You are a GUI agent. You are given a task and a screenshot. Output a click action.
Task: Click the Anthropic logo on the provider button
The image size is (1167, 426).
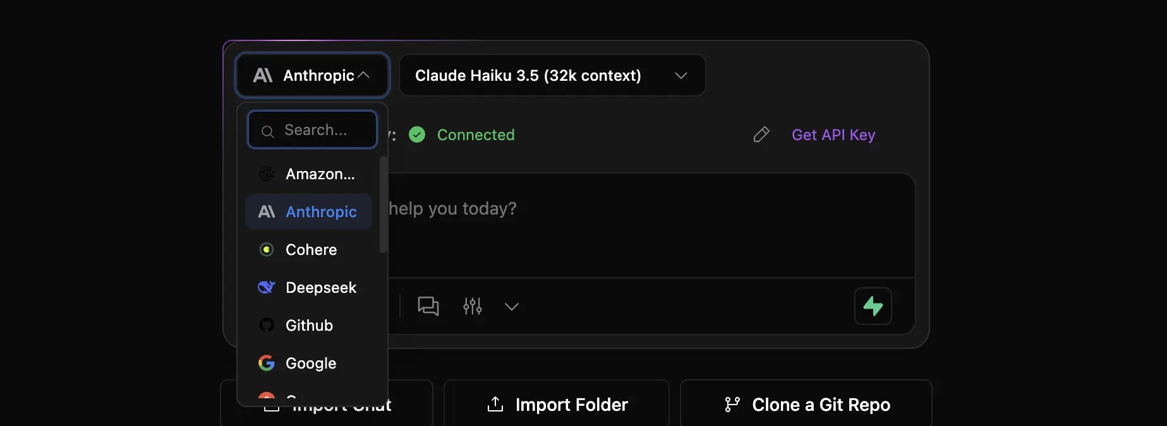pos(263,75)
